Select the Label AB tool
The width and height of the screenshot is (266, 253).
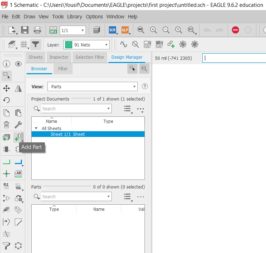pos(18,174)
